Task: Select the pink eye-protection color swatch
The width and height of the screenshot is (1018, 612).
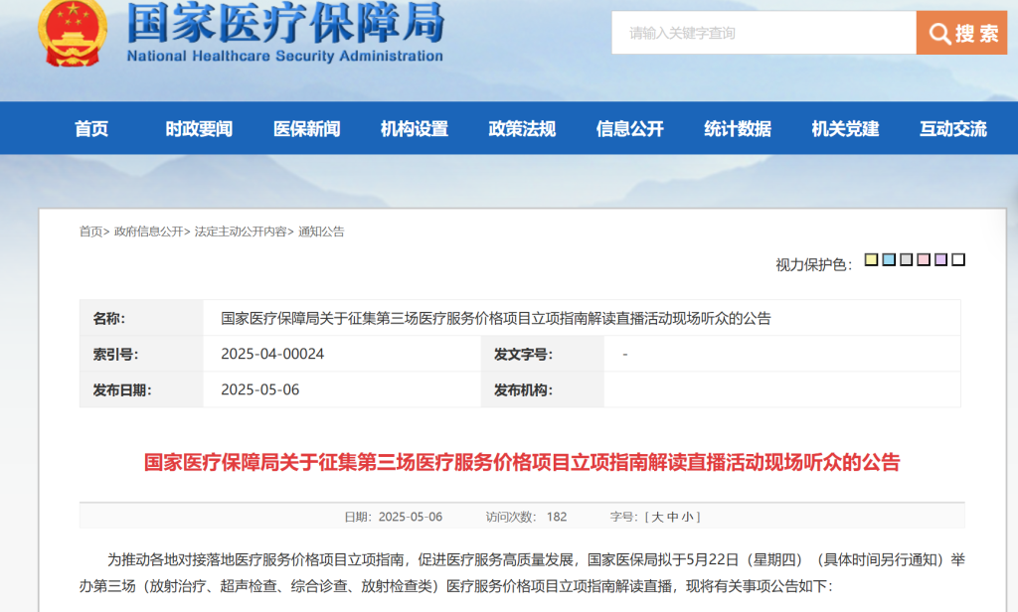Action: tap(924, 259)
